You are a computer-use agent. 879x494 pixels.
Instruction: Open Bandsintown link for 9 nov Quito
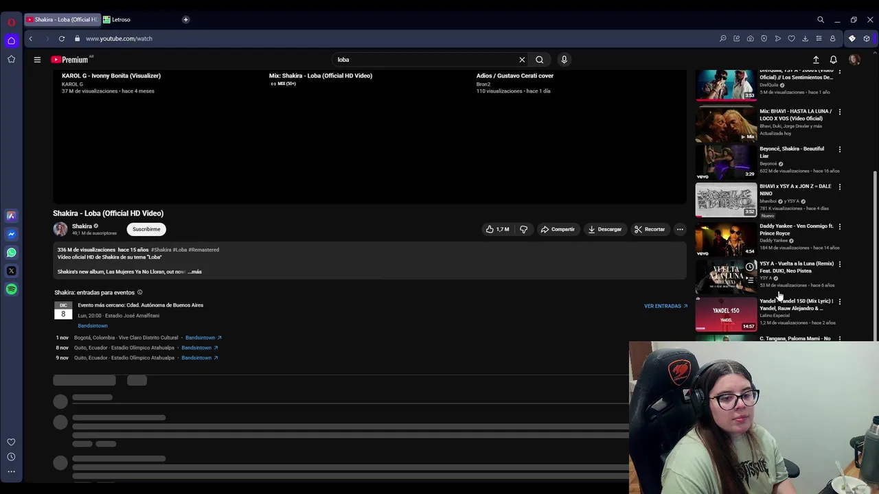point(200,357)
